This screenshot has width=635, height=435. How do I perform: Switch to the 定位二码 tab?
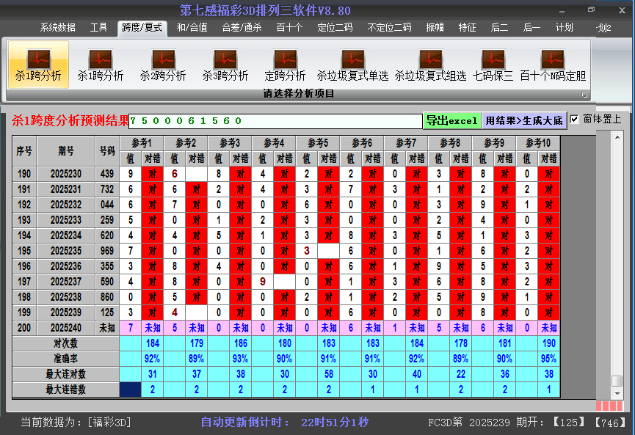335,28
